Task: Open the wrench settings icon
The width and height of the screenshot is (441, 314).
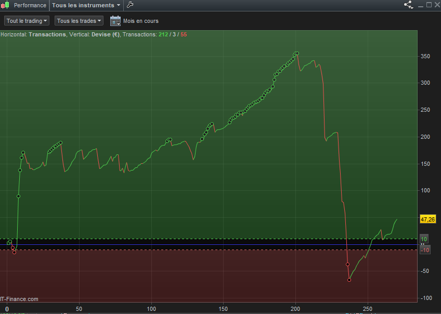Action: coord(130,5)
